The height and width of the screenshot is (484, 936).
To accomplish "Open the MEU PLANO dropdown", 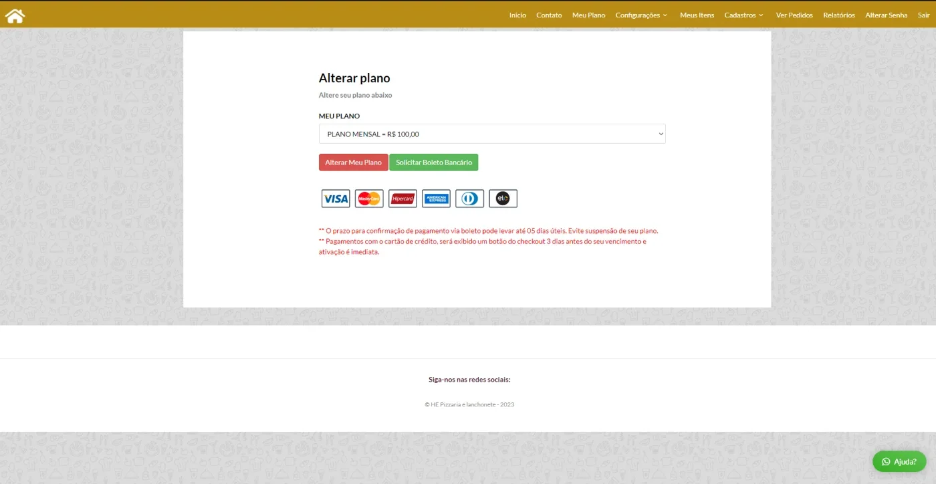I will [x=492, y=134].
